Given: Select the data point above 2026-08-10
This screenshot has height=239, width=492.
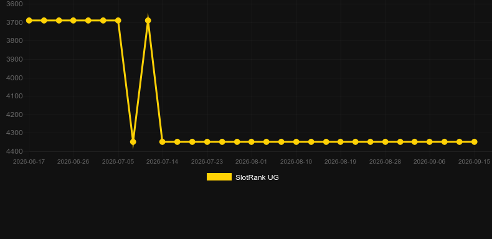Looking at the screenshot, I should [296, 142].
